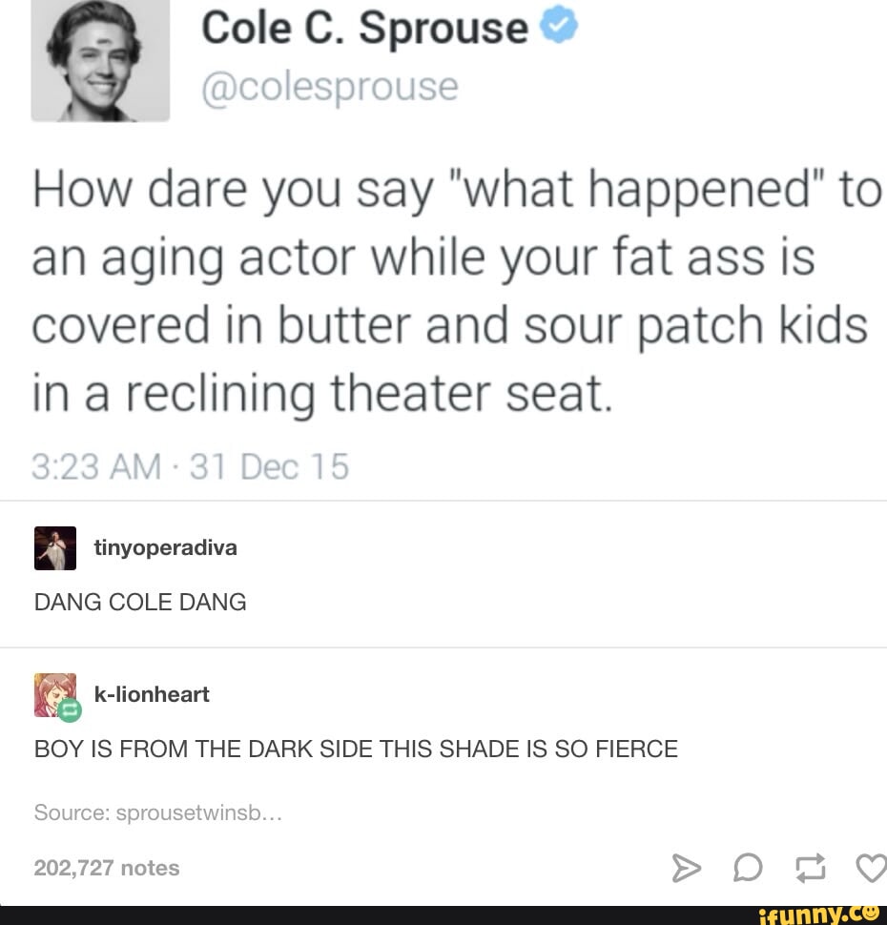
Task: View the 202,727 notes
Action: point(106,868)
